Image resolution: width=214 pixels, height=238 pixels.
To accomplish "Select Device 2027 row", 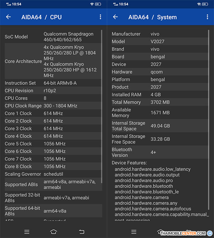I will point(160,64).
